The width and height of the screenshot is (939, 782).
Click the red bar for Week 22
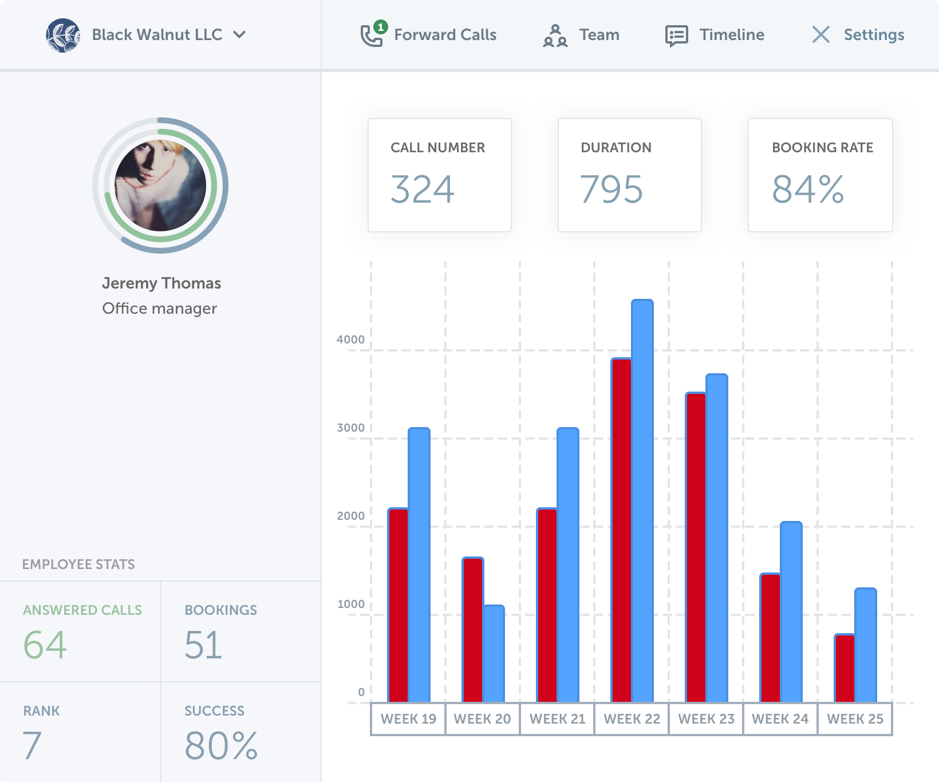[621, 530]
